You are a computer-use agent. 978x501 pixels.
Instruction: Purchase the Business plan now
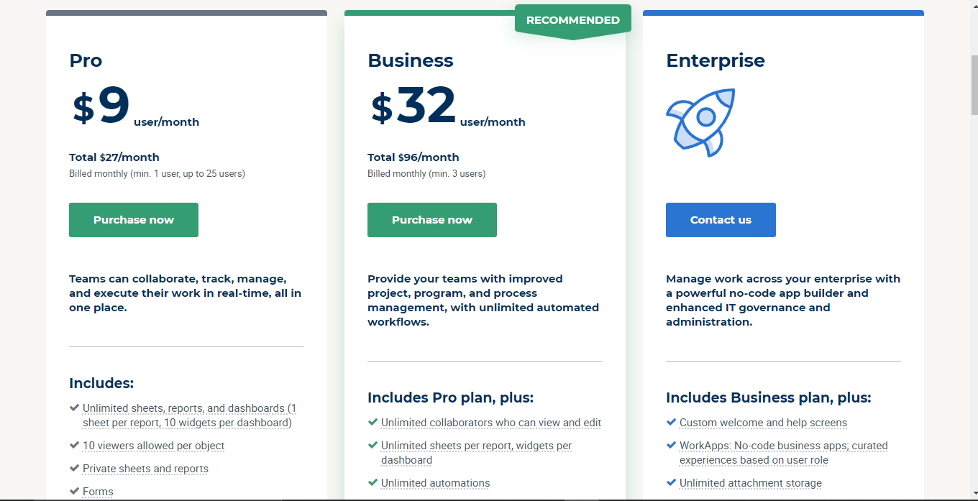click(432, 220)
